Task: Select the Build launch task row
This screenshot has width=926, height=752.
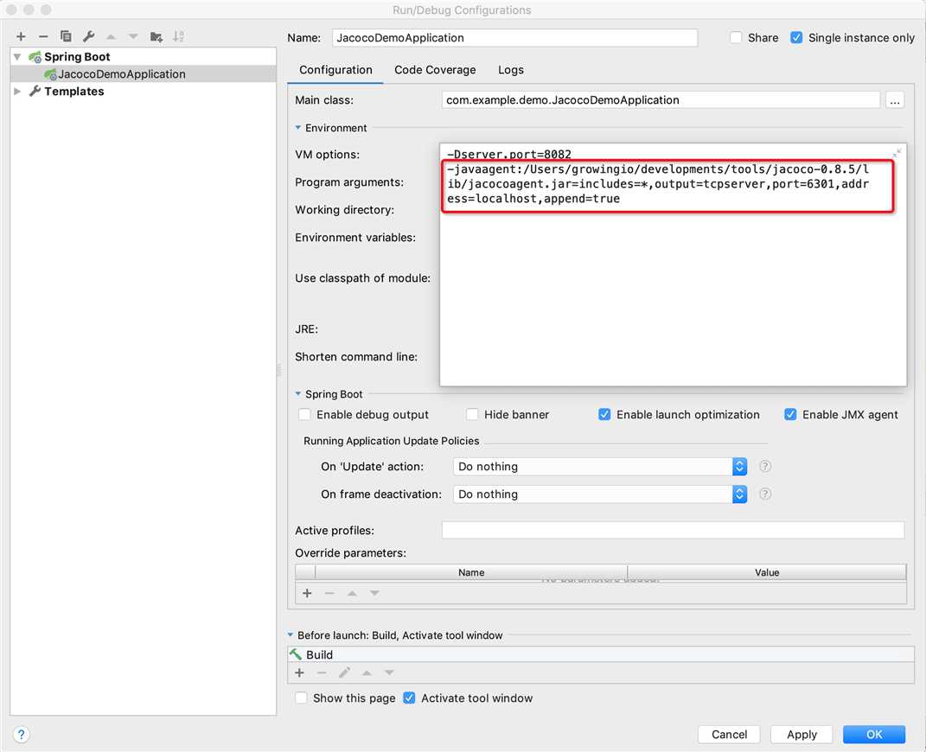Action: pyautogui.click(x=601, y=654)
